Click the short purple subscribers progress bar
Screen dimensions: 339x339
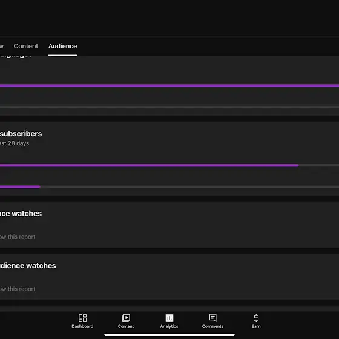[x=20, y=187]
